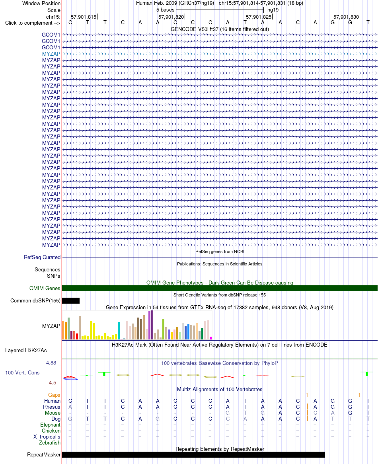Open the 'RefSeq Curated' track label
The height and width of the screenshot is (464, 378).
point(42,257)
